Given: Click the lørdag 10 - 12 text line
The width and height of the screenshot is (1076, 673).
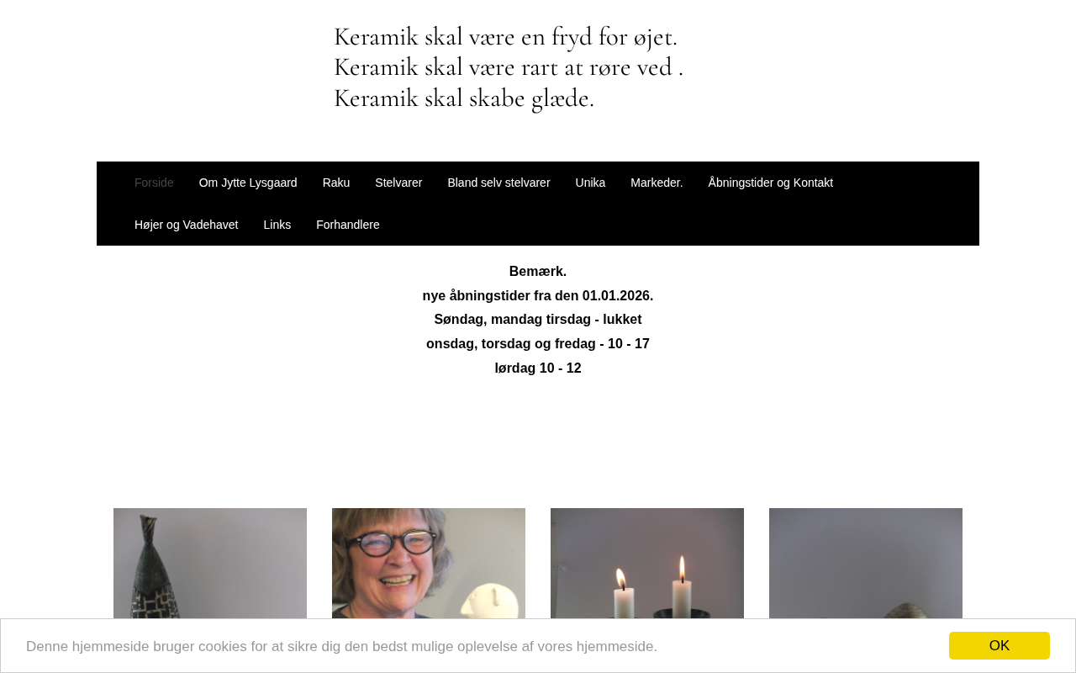Looking at the screenshot, I should click(x=538, y=368).
